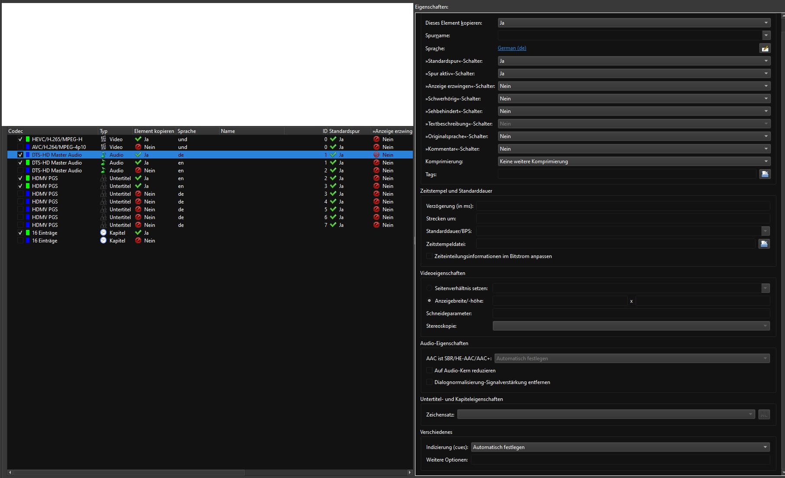Screen dimensions: 785x478
Task: Sort by Element kopieren column header
Action: tap(154, 131)
